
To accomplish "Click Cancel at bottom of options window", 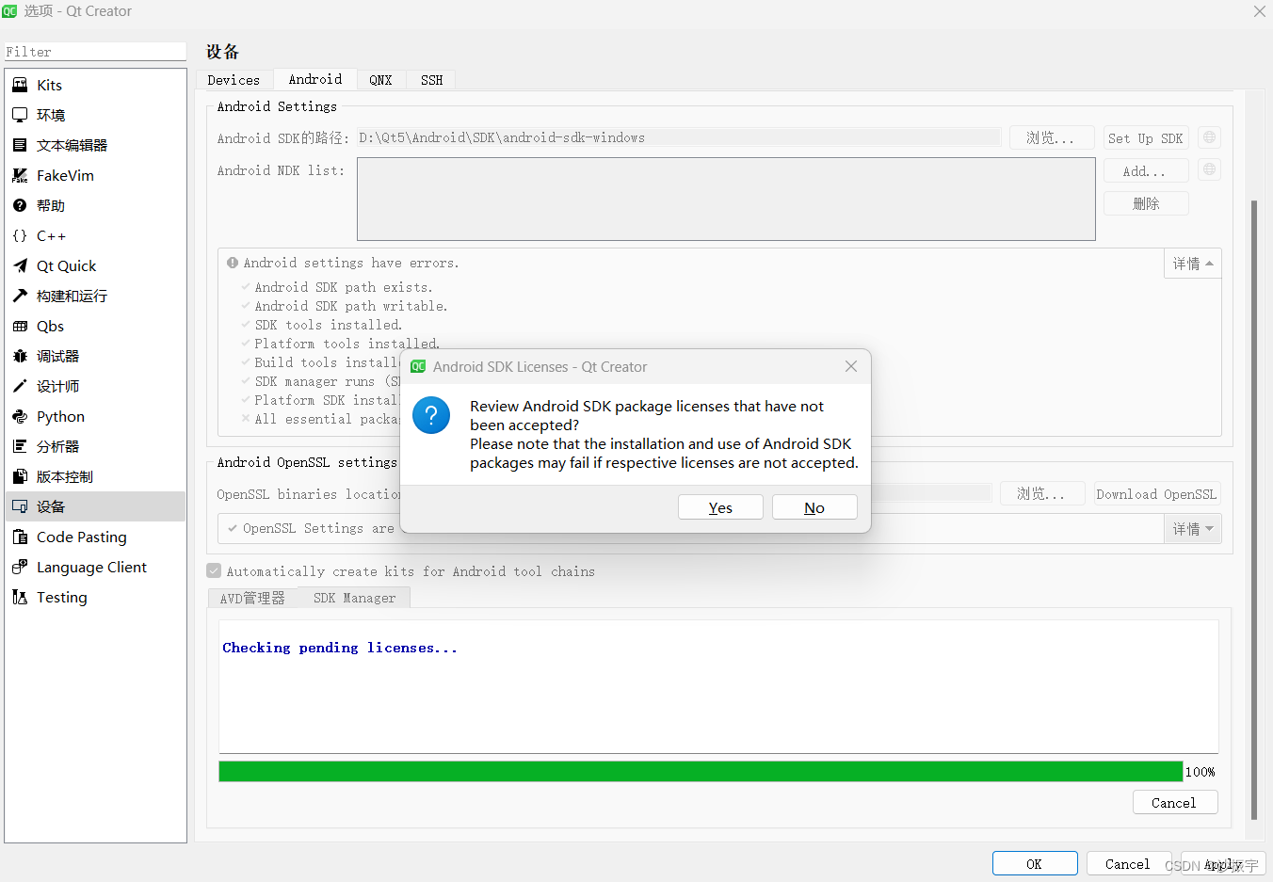I will [1129, 863].
